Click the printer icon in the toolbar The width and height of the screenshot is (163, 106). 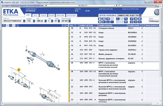click(100, 19)
